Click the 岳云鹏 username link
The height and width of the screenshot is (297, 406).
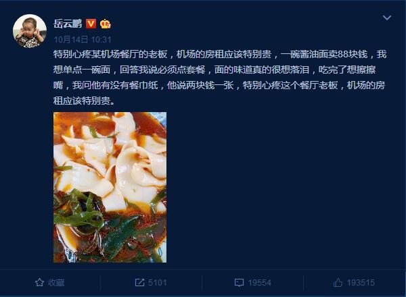pos(68,24)
